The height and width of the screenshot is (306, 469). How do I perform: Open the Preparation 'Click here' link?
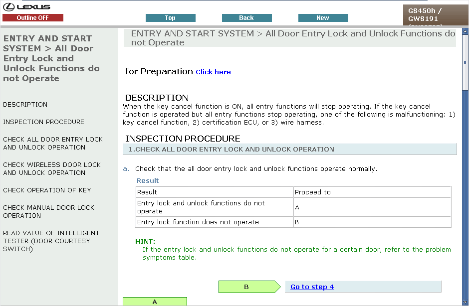point(213,72)
